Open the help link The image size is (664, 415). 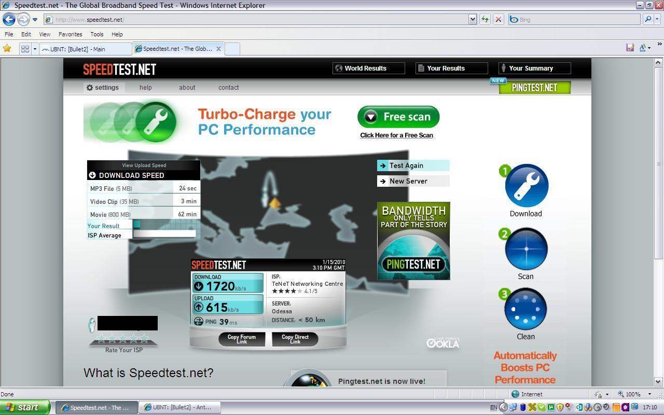click(x=146, y=88)
